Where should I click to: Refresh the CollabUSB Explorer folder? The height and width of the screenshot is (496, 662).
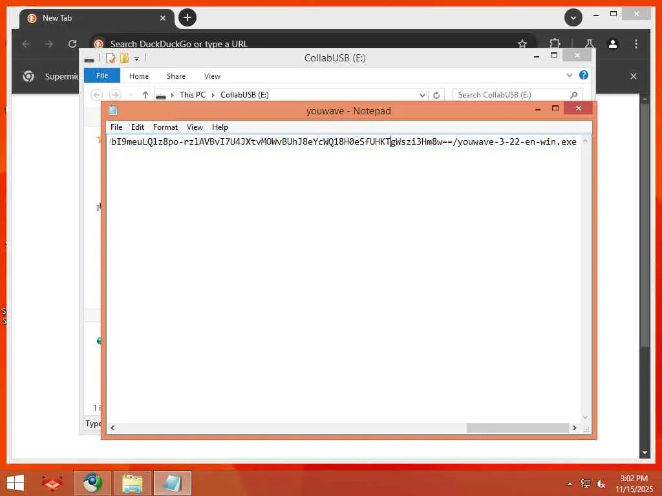coord(436,95)
